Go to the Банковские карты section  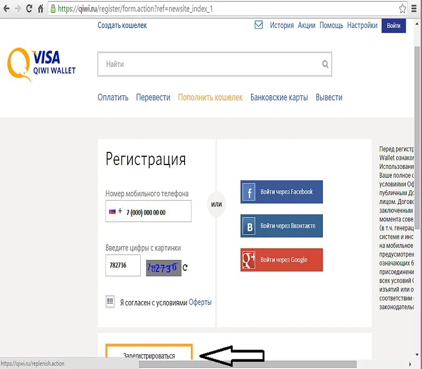point(279,98)
